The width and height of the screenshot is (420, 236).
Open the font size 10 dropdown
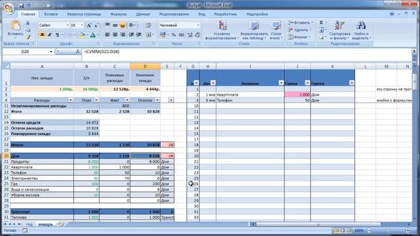pos(81,26)
